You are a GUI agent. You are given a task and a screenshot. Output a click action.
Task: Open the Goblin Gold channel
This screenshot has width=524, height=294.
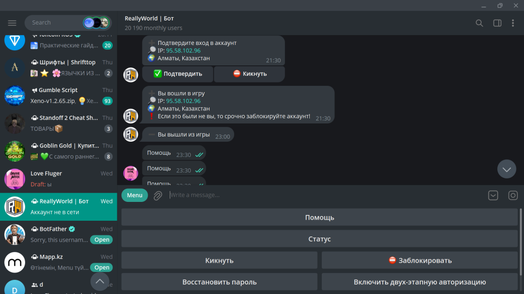pyautogui.click(x=59, y=151)
